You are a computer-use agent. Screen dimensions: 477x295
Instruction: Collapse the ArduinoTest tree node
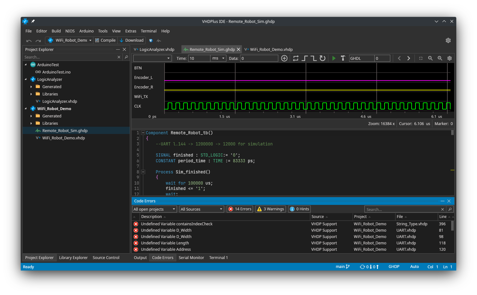coord(26,65)
